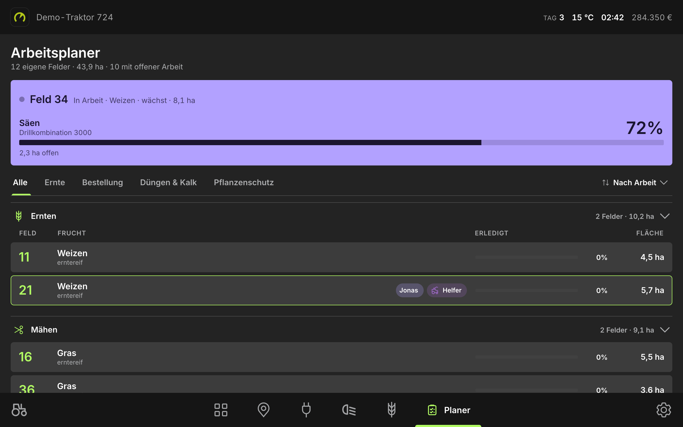Switch to the Alle tab
Viewport: 683px width, 427px height.
click(x=20, y=183)
